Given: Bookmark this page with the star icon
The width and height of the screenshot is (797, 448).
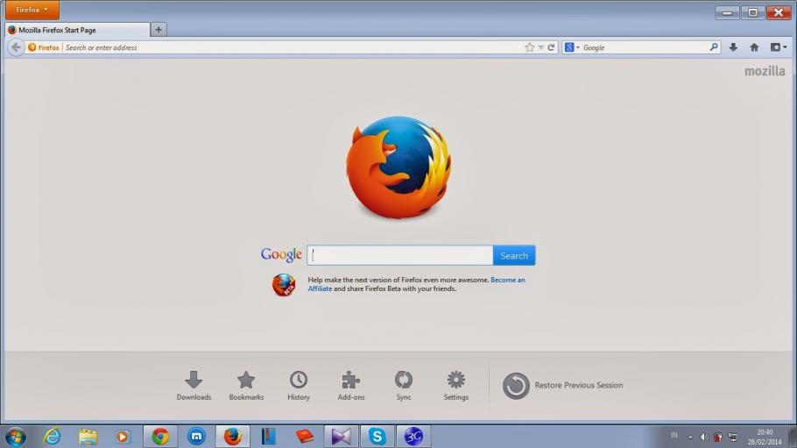Looking at the screenshot, I should tap(529, 47).
